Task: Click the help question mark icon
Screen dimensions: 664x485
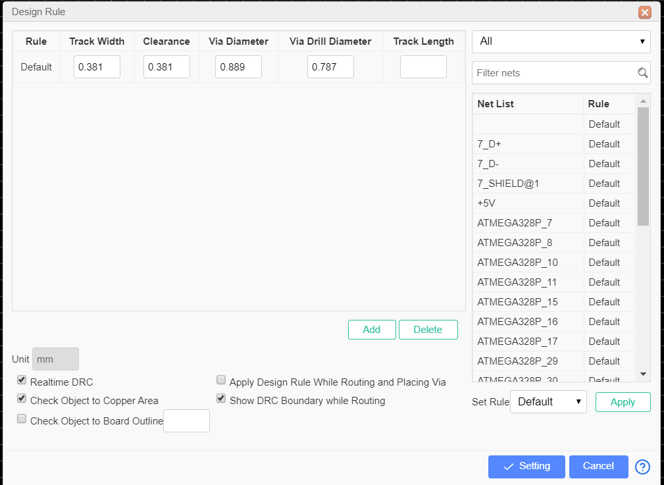Action: click(642, 467)
